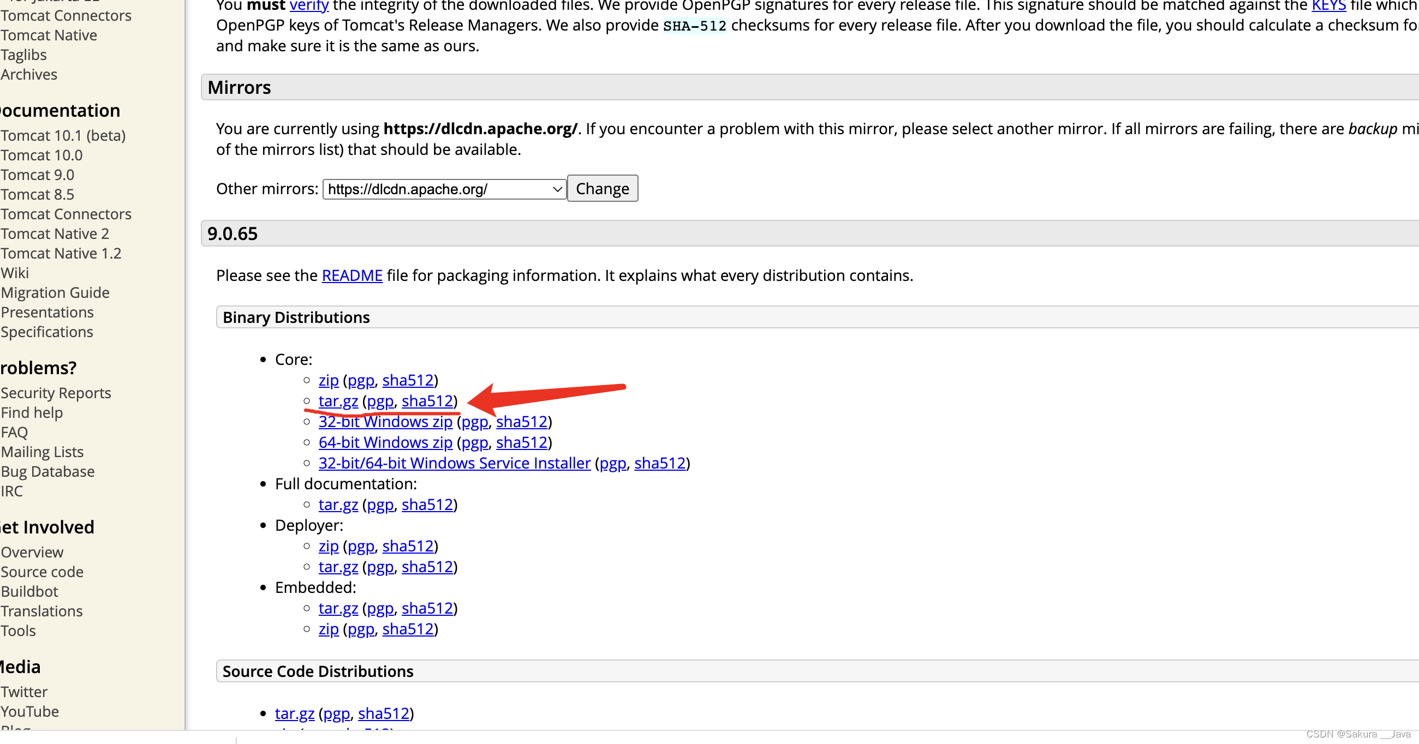Open Archives sidebar link
This screenshot has width=1419, height=744.
coord(28,74)
